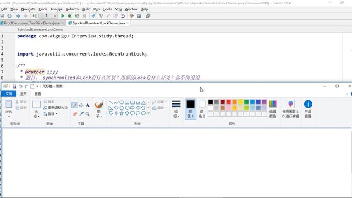Click the New document icon in Paint title bar

[x=32, y=86]
